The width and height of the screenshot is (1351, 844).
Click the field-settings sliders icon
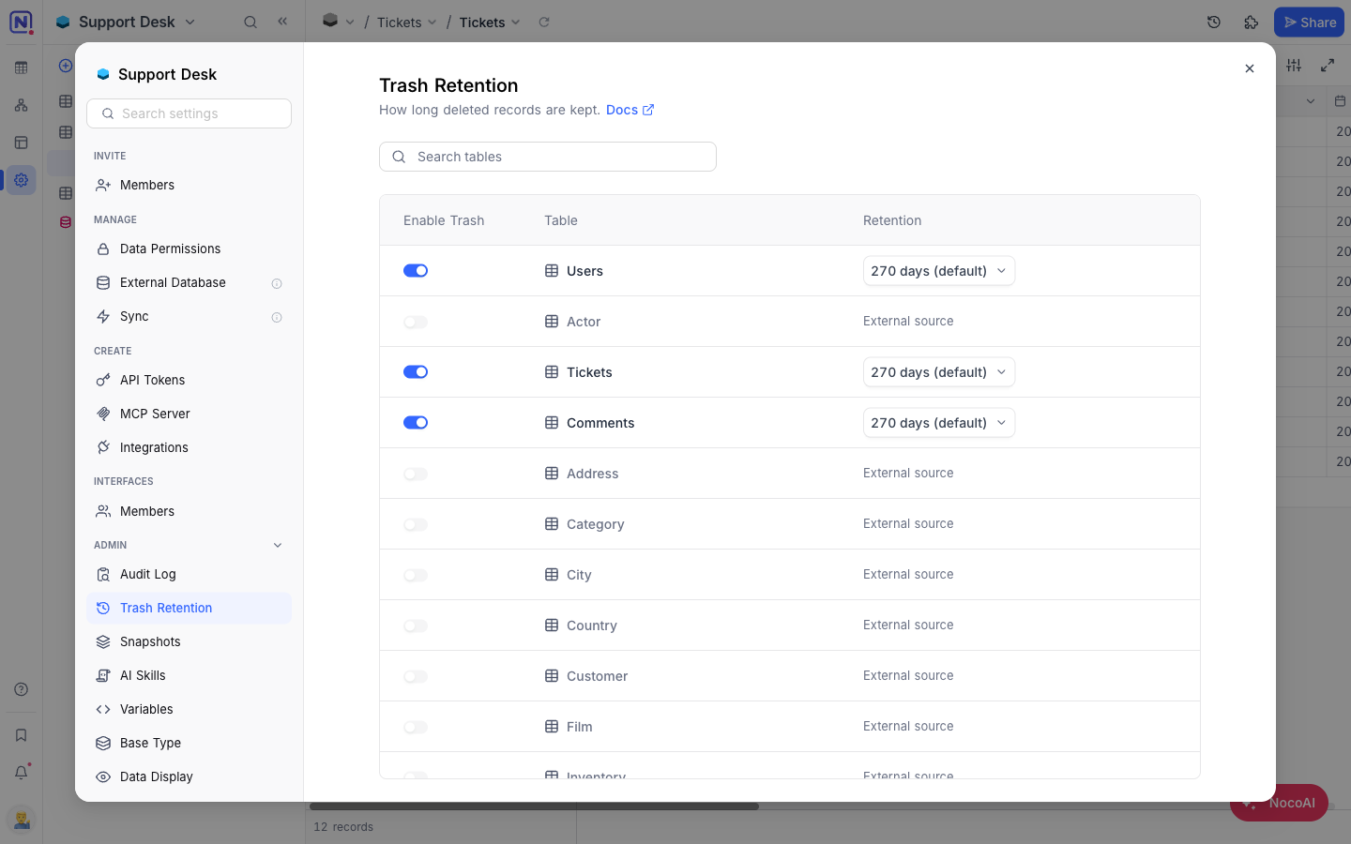(x=1294, y=65)
